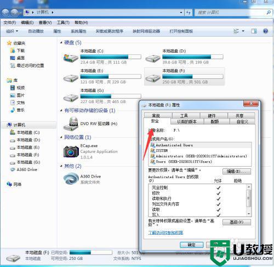The width and height of the screenshot is (274, 267).
Task: Open the access control permissions link
Action: [165, 232]
